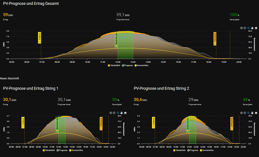This screenshot has width=259, height=157.
Task: Click the 59 kWh Ertrag value
Action: pos(8,15)
